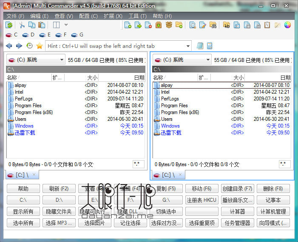Screen dimensions: 298x242
Task: Click the pack archive box icon
Action: pyautogui.click(x=159, y=25)
